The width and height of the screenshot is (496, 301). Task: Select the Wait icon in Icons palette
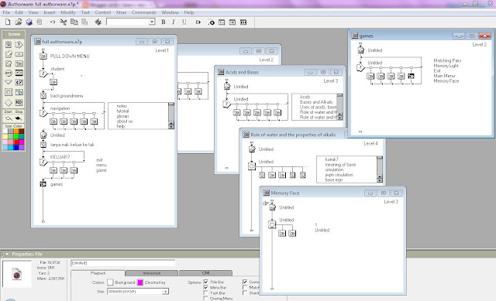pyautogui.click(x=9, y=73)
